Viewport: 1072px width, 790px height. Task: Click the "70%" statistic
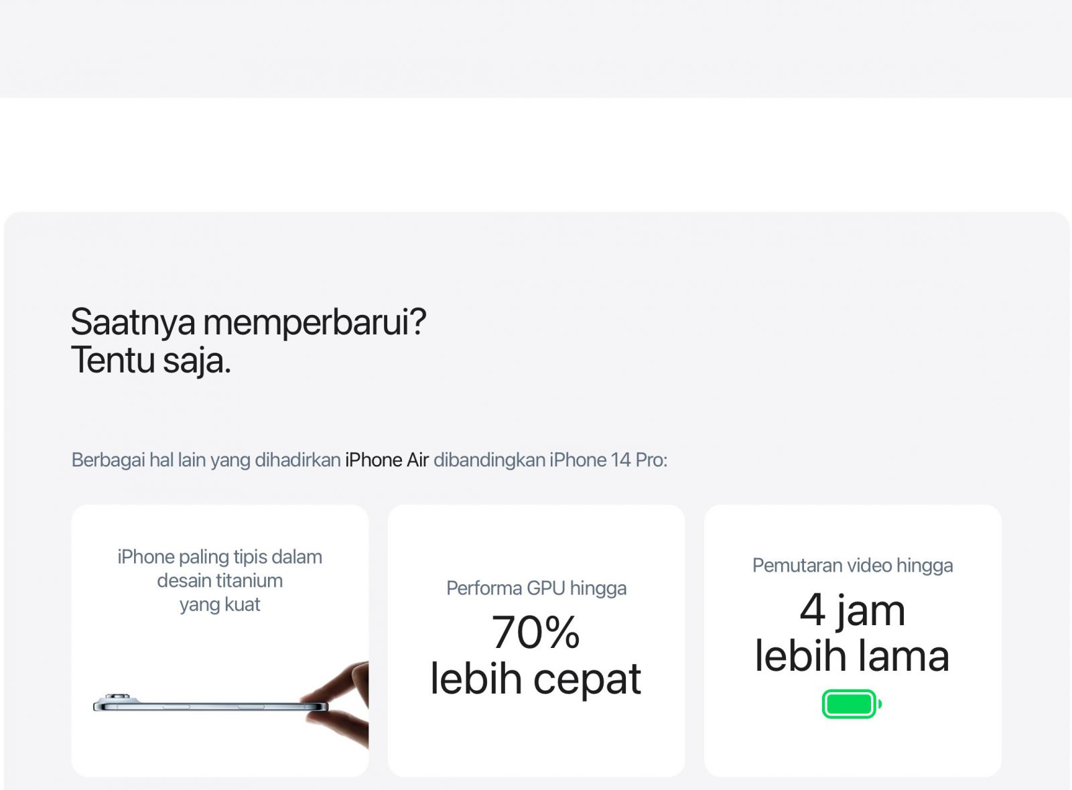pos(535,632)
